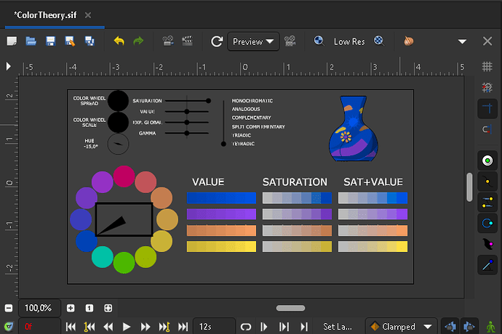Open the Preview dropdown
The width and height of the screenshot is (502, 334).
pyautogui.click(x=253, y=41)
